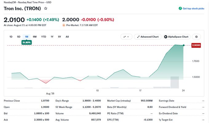This screenshot has width=209, height=123.
Task: Select the 5D range tab
Action: coord(19,37)
